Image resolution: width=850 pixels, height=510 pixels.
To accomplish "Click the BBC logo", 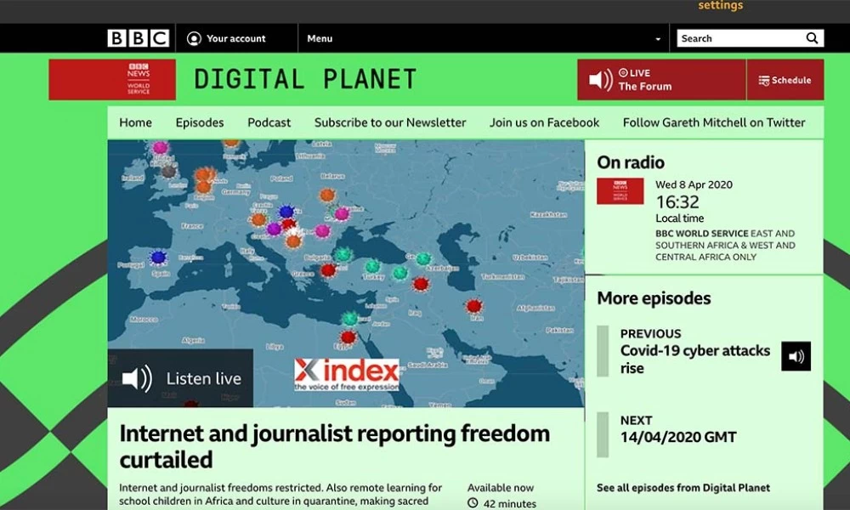I will (x=139, y=38).
